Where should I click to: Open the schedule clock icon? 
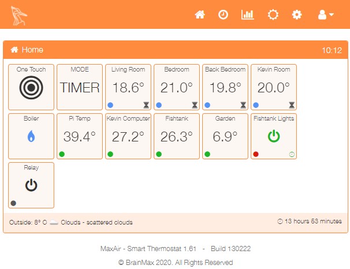[223, 14]
